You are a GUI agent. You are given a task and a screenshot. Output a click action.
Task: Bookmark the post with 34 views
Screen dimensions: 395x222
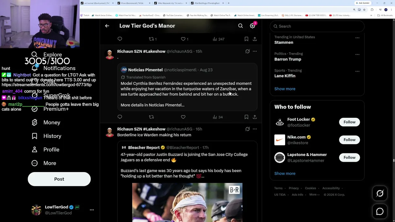[x=246, y=117]
